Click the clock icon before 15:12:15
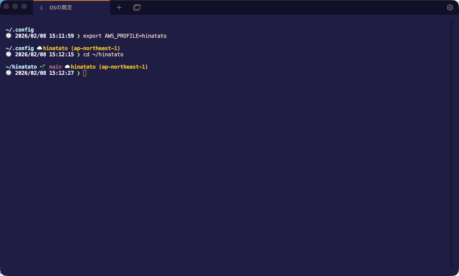 (x=8, y=55)
